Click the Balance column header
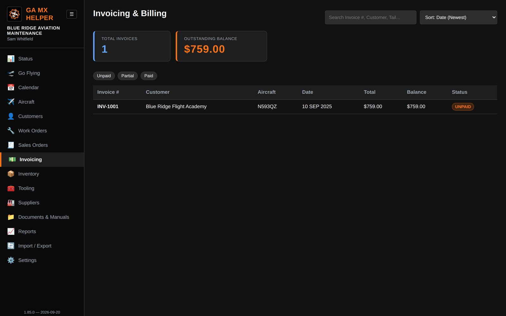The height and width of the screenshot is (316, 506). pos(417,92)
